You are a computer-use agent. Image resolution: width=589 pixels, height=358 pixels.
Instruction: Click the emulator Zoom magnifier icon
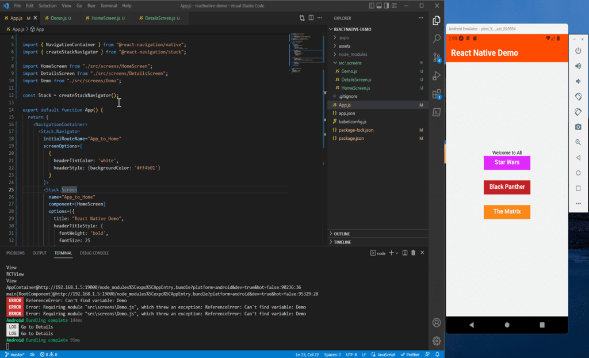point(578,142)
